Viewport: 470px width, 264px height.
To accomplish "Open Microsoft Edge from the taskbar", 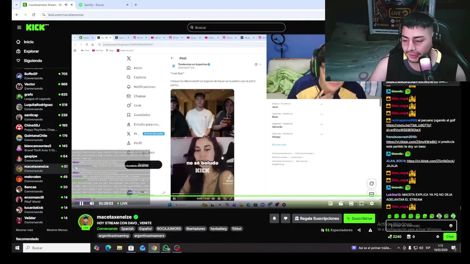I will tap(108, 248).
